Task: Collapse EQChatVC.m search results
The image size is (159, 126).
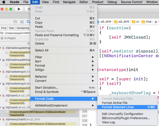Action: click(x=1, y=107)
